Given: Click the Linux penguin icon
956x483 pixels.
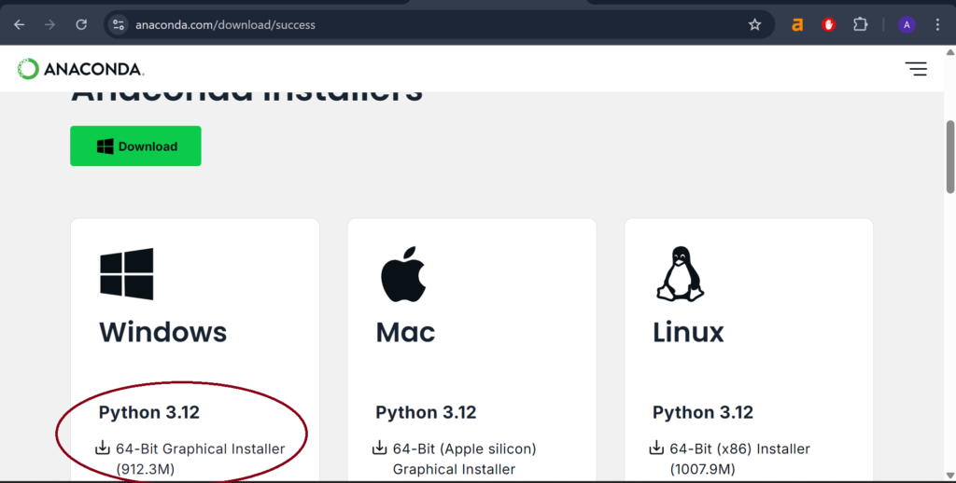Looking at the screenshot, I should pos(680,273).
